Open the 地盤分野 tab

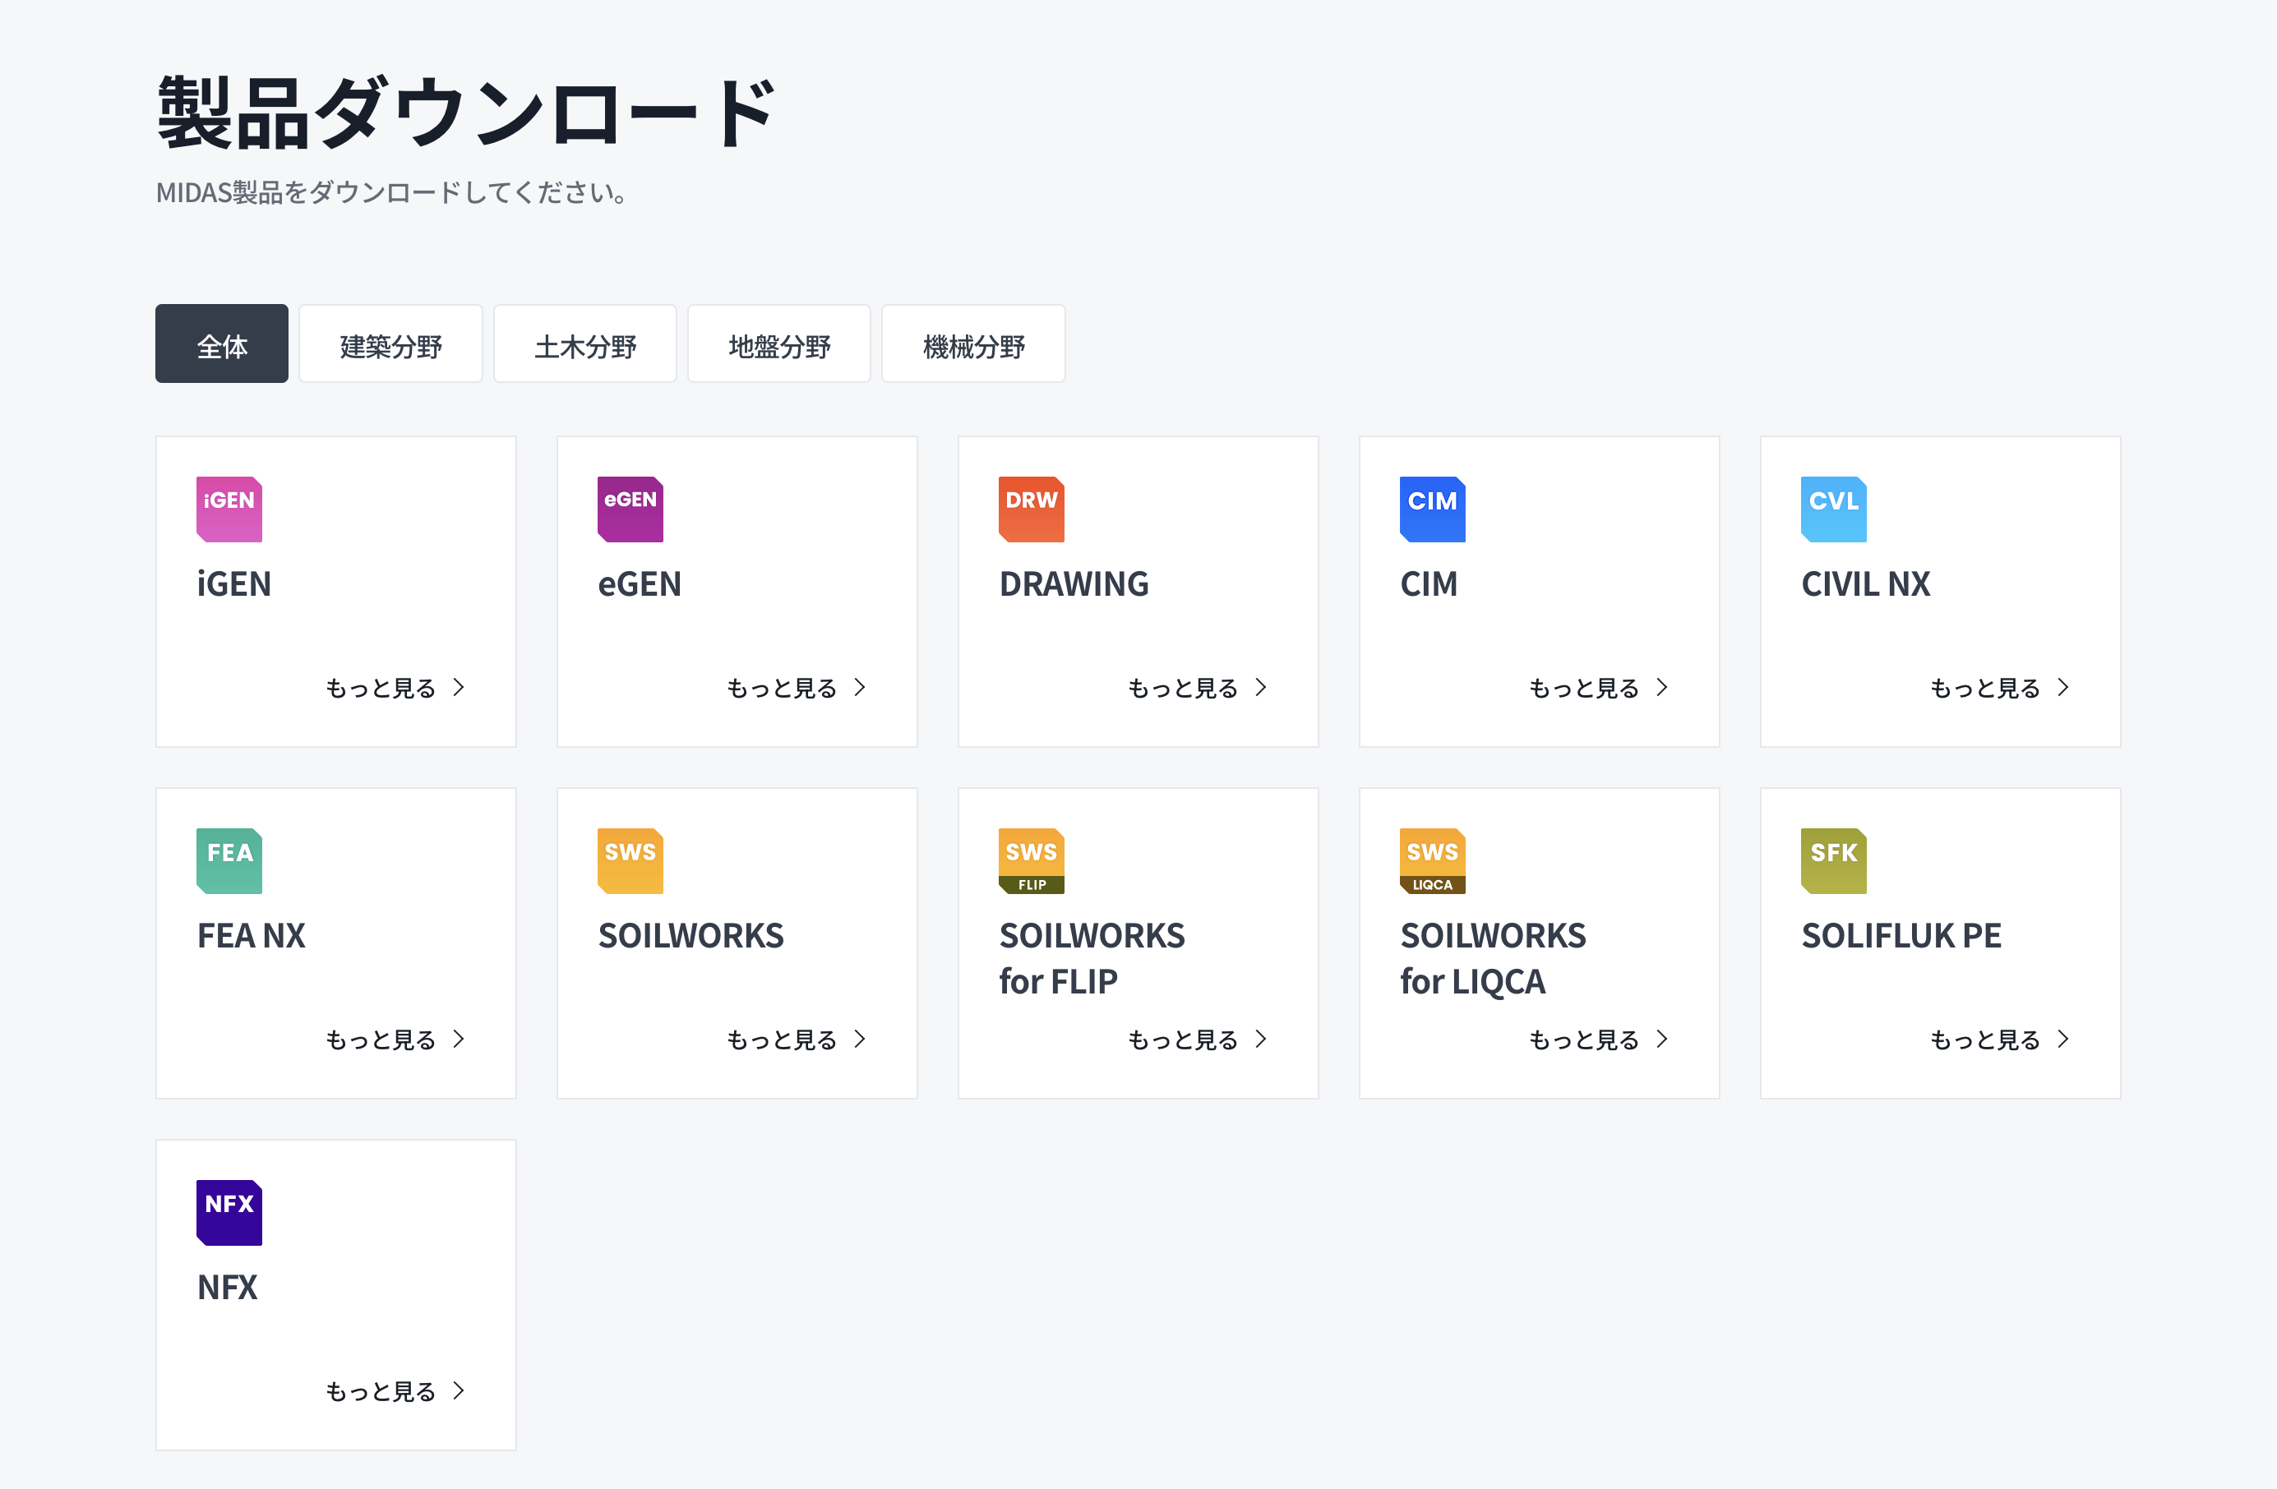pyautogui.click(x=778, y=344)
